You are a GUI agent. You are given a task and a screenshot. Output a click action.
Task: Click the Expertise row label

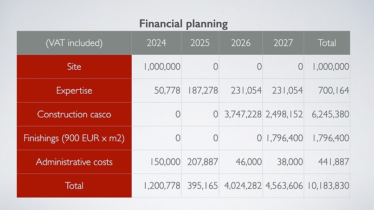[74, 90]
